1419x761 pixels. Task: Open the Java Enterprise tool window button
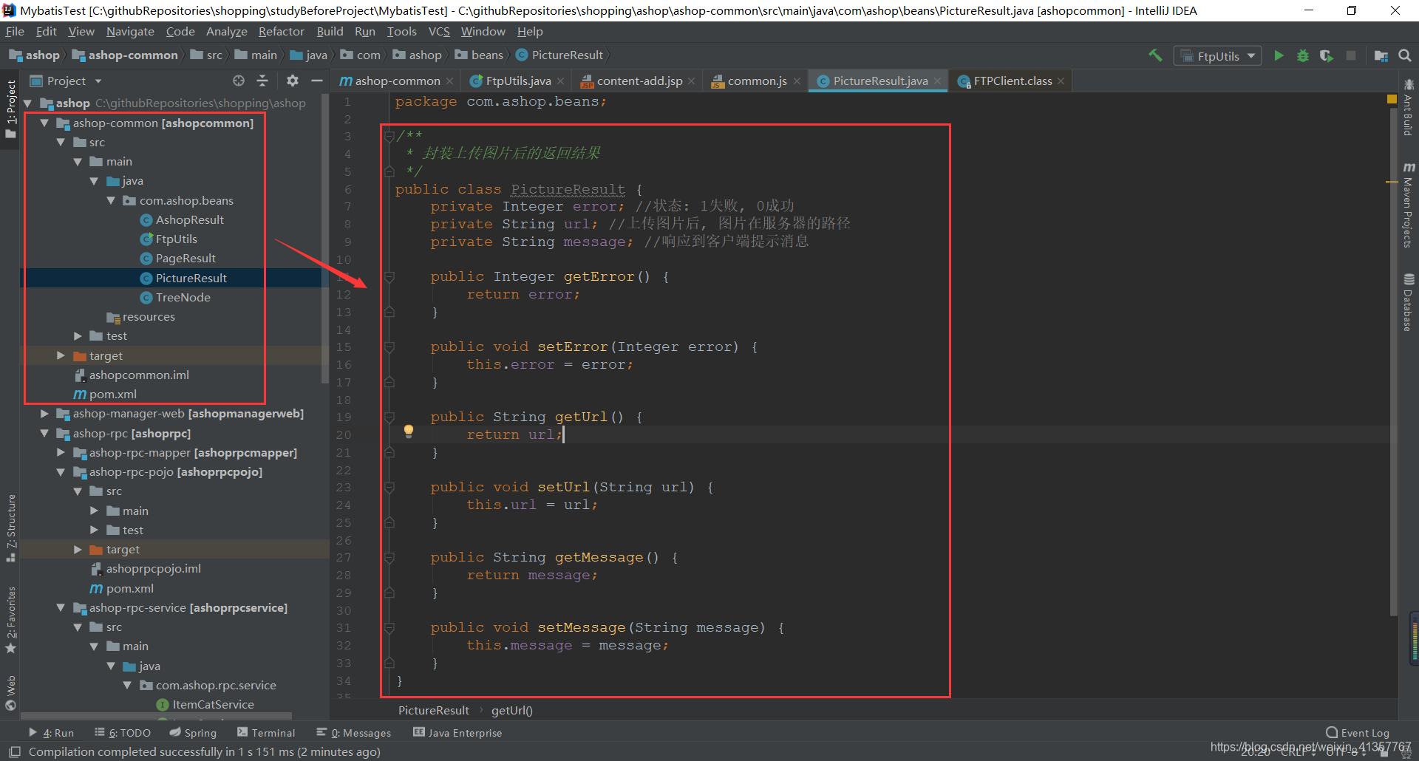pos(457,733)
